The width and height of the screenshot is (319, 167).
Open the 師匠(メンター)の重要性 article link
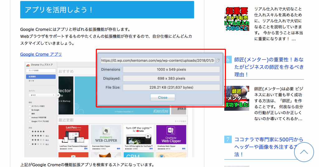(x=269, y=67)
